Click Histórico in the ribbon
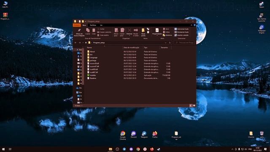 coord(167,35)
